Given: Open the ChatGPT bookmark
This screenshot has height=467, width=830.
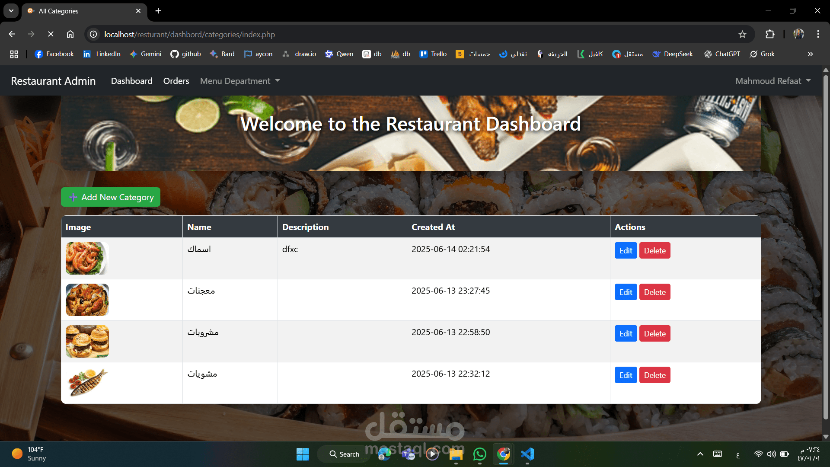Looking at the screenshot, I should click(x=722, y=54).
